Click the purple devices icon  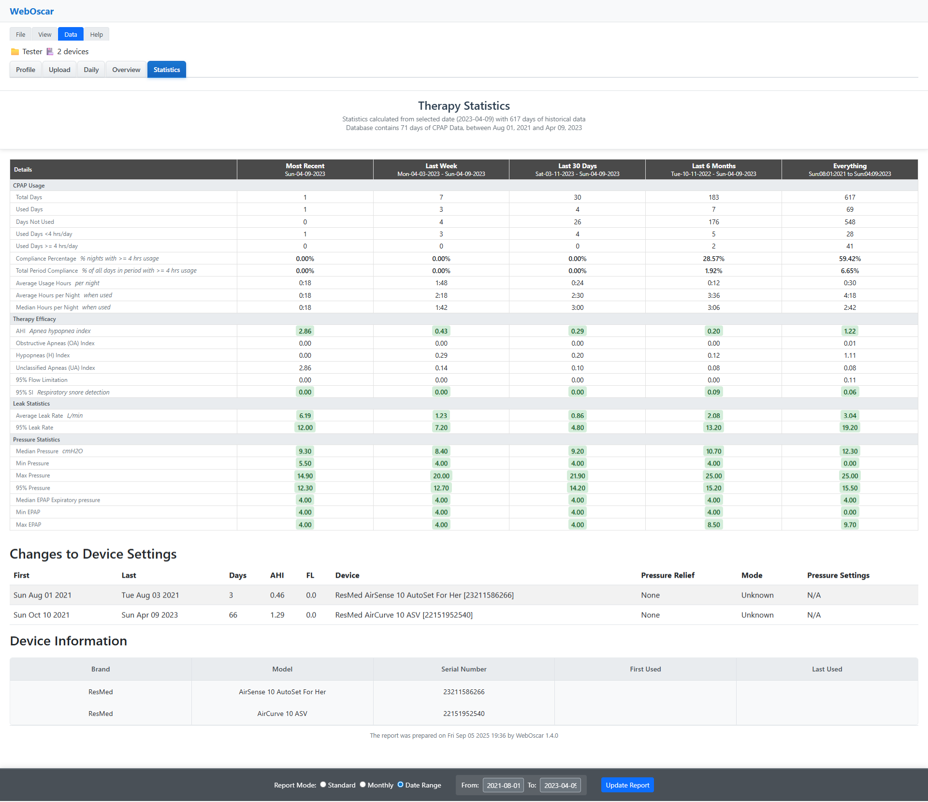[50, 52]
